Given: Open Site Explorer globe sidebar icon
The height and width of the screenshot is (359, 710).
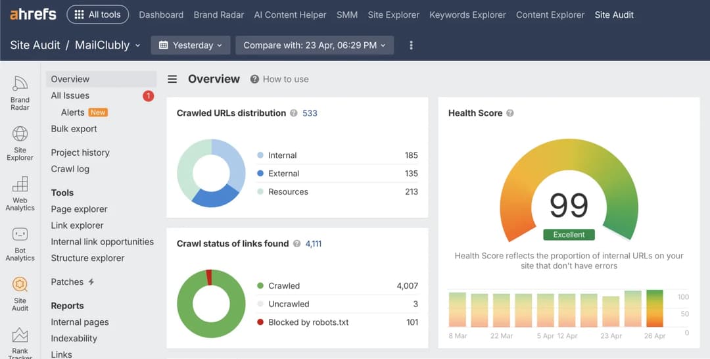Looking at the screenshot, I should pos(20,143).
